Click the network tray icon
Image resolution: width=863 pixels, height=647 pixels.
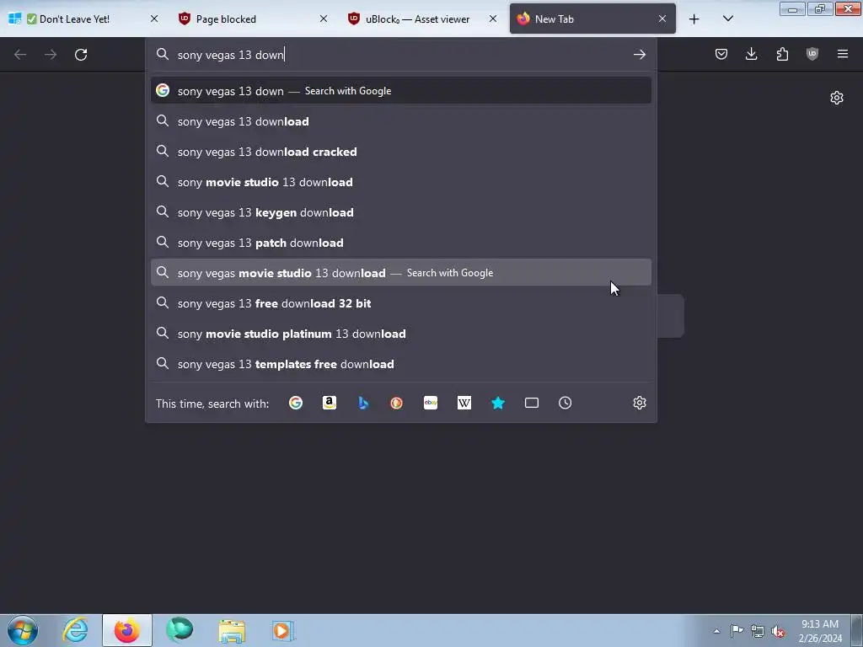point(758,631)
